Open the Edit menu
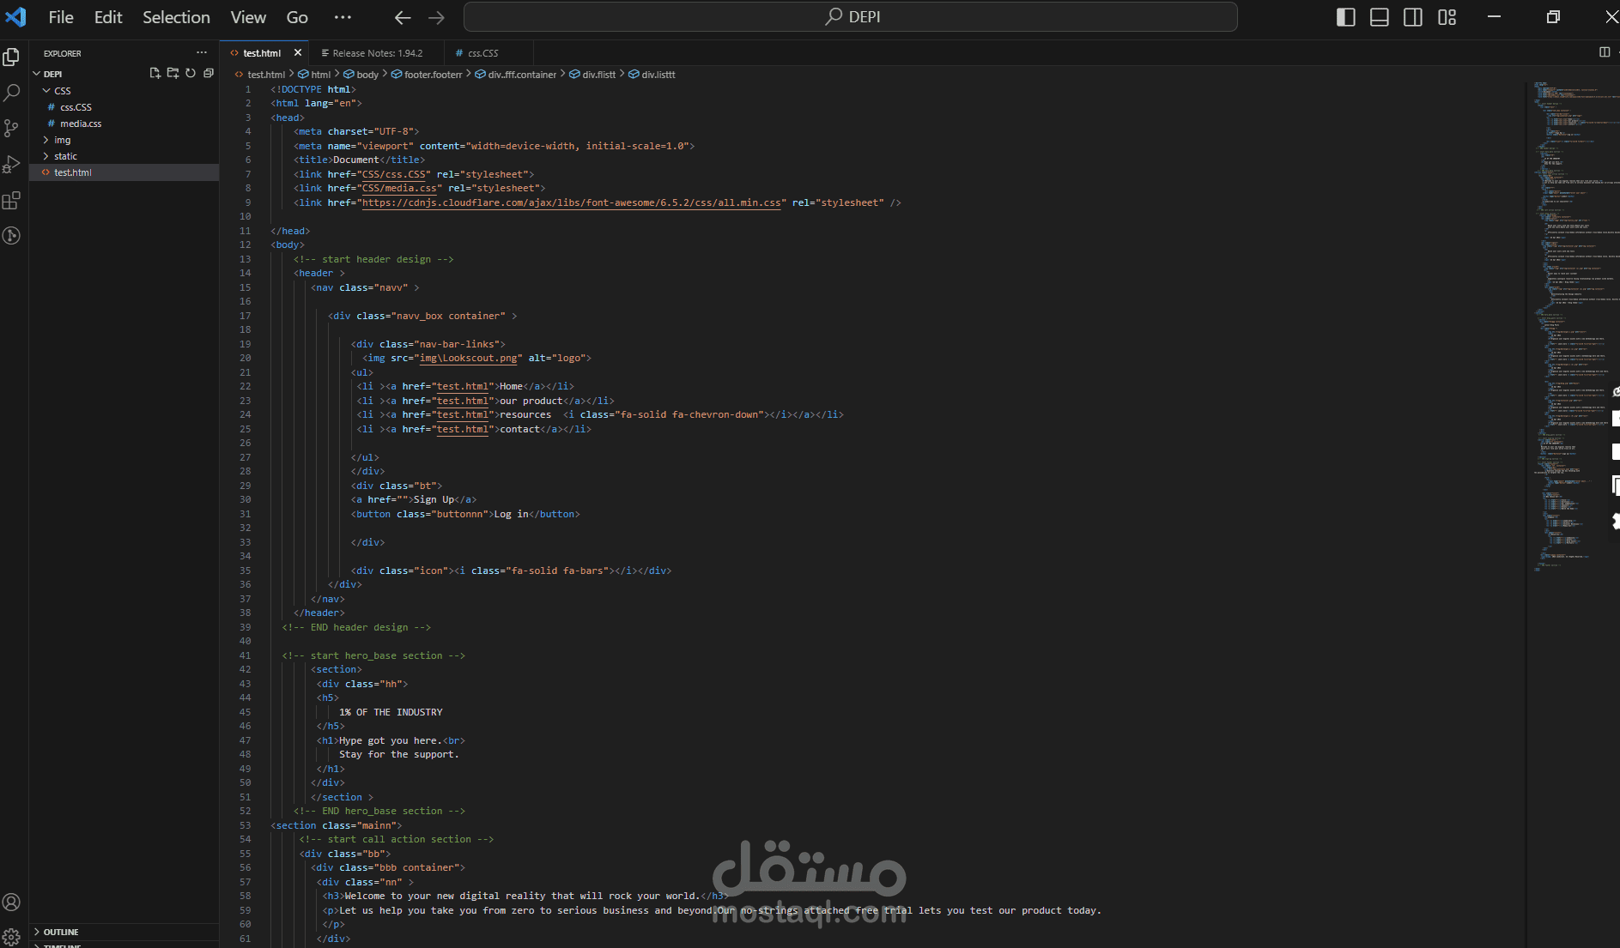1620x948 pixels. click(108, 17)
